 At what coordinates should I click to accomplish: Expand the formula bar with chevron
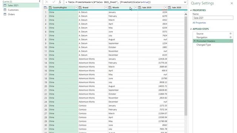click(x=185, y=2)
